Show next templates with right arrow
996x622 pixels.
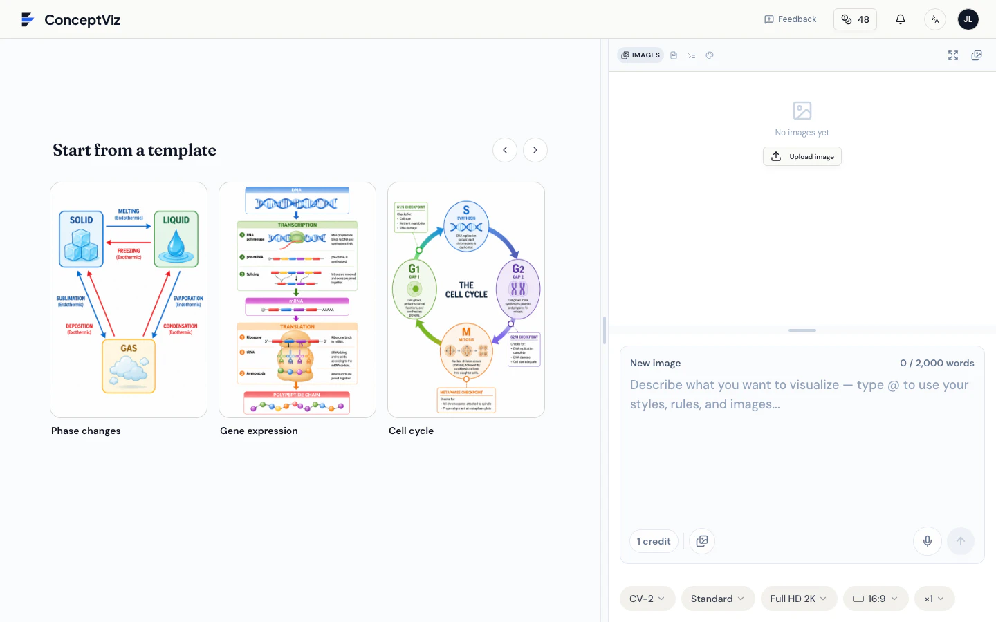[535, 150]
